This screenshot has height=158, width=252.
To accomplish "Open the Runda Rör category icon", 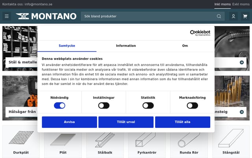I will click(189, 140).
